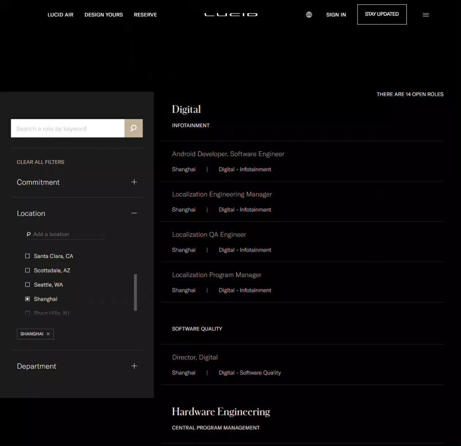Expand the Commitment filter section

134,182
